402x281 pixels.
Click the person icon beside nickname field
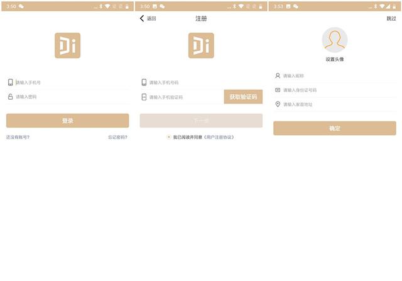278,75
